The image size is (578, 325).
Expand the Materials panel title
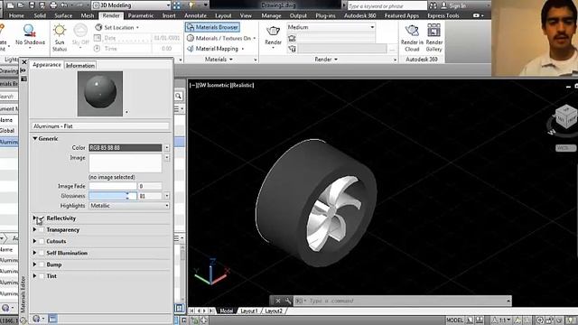click(x=219, y=60)
